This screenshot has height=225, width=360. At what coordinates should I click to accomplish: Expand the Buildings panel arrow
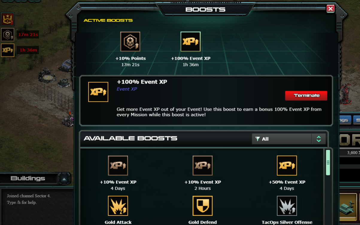[x=64, y=179]
